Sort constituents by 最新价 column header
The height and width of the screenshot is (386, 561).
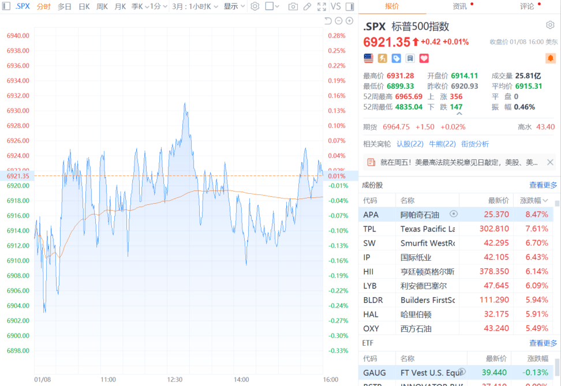pos(498,201)
